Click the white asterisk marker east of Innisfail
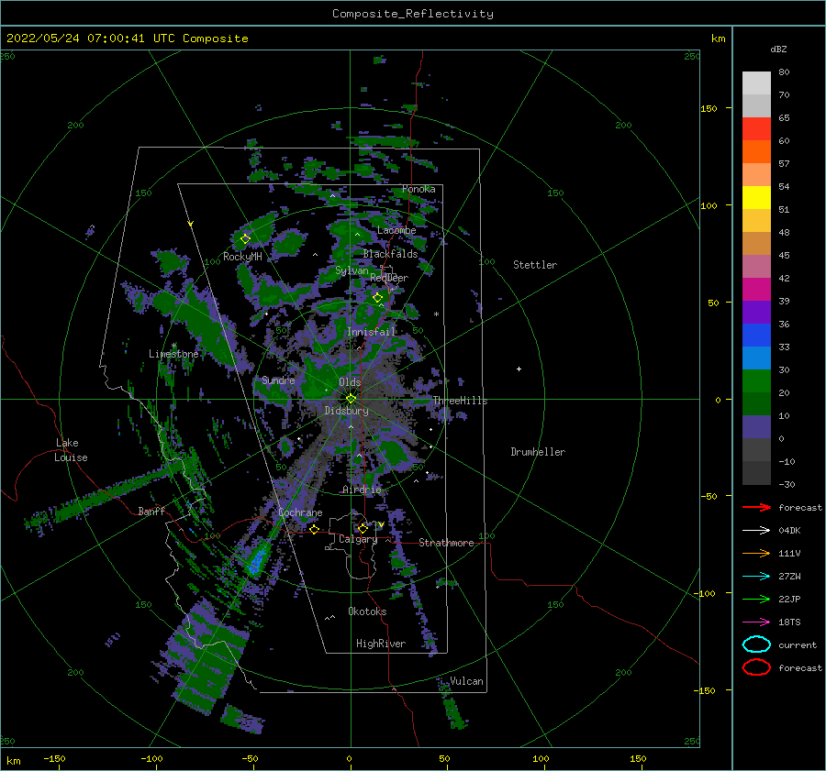The image size is (826, 771). click(436, 314)
